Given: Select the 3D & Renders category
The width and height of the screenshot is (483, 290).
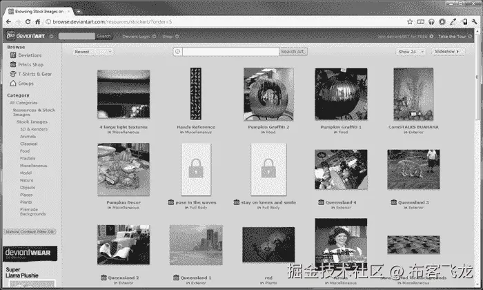Looking at the screenshot, I should (34, 129).
